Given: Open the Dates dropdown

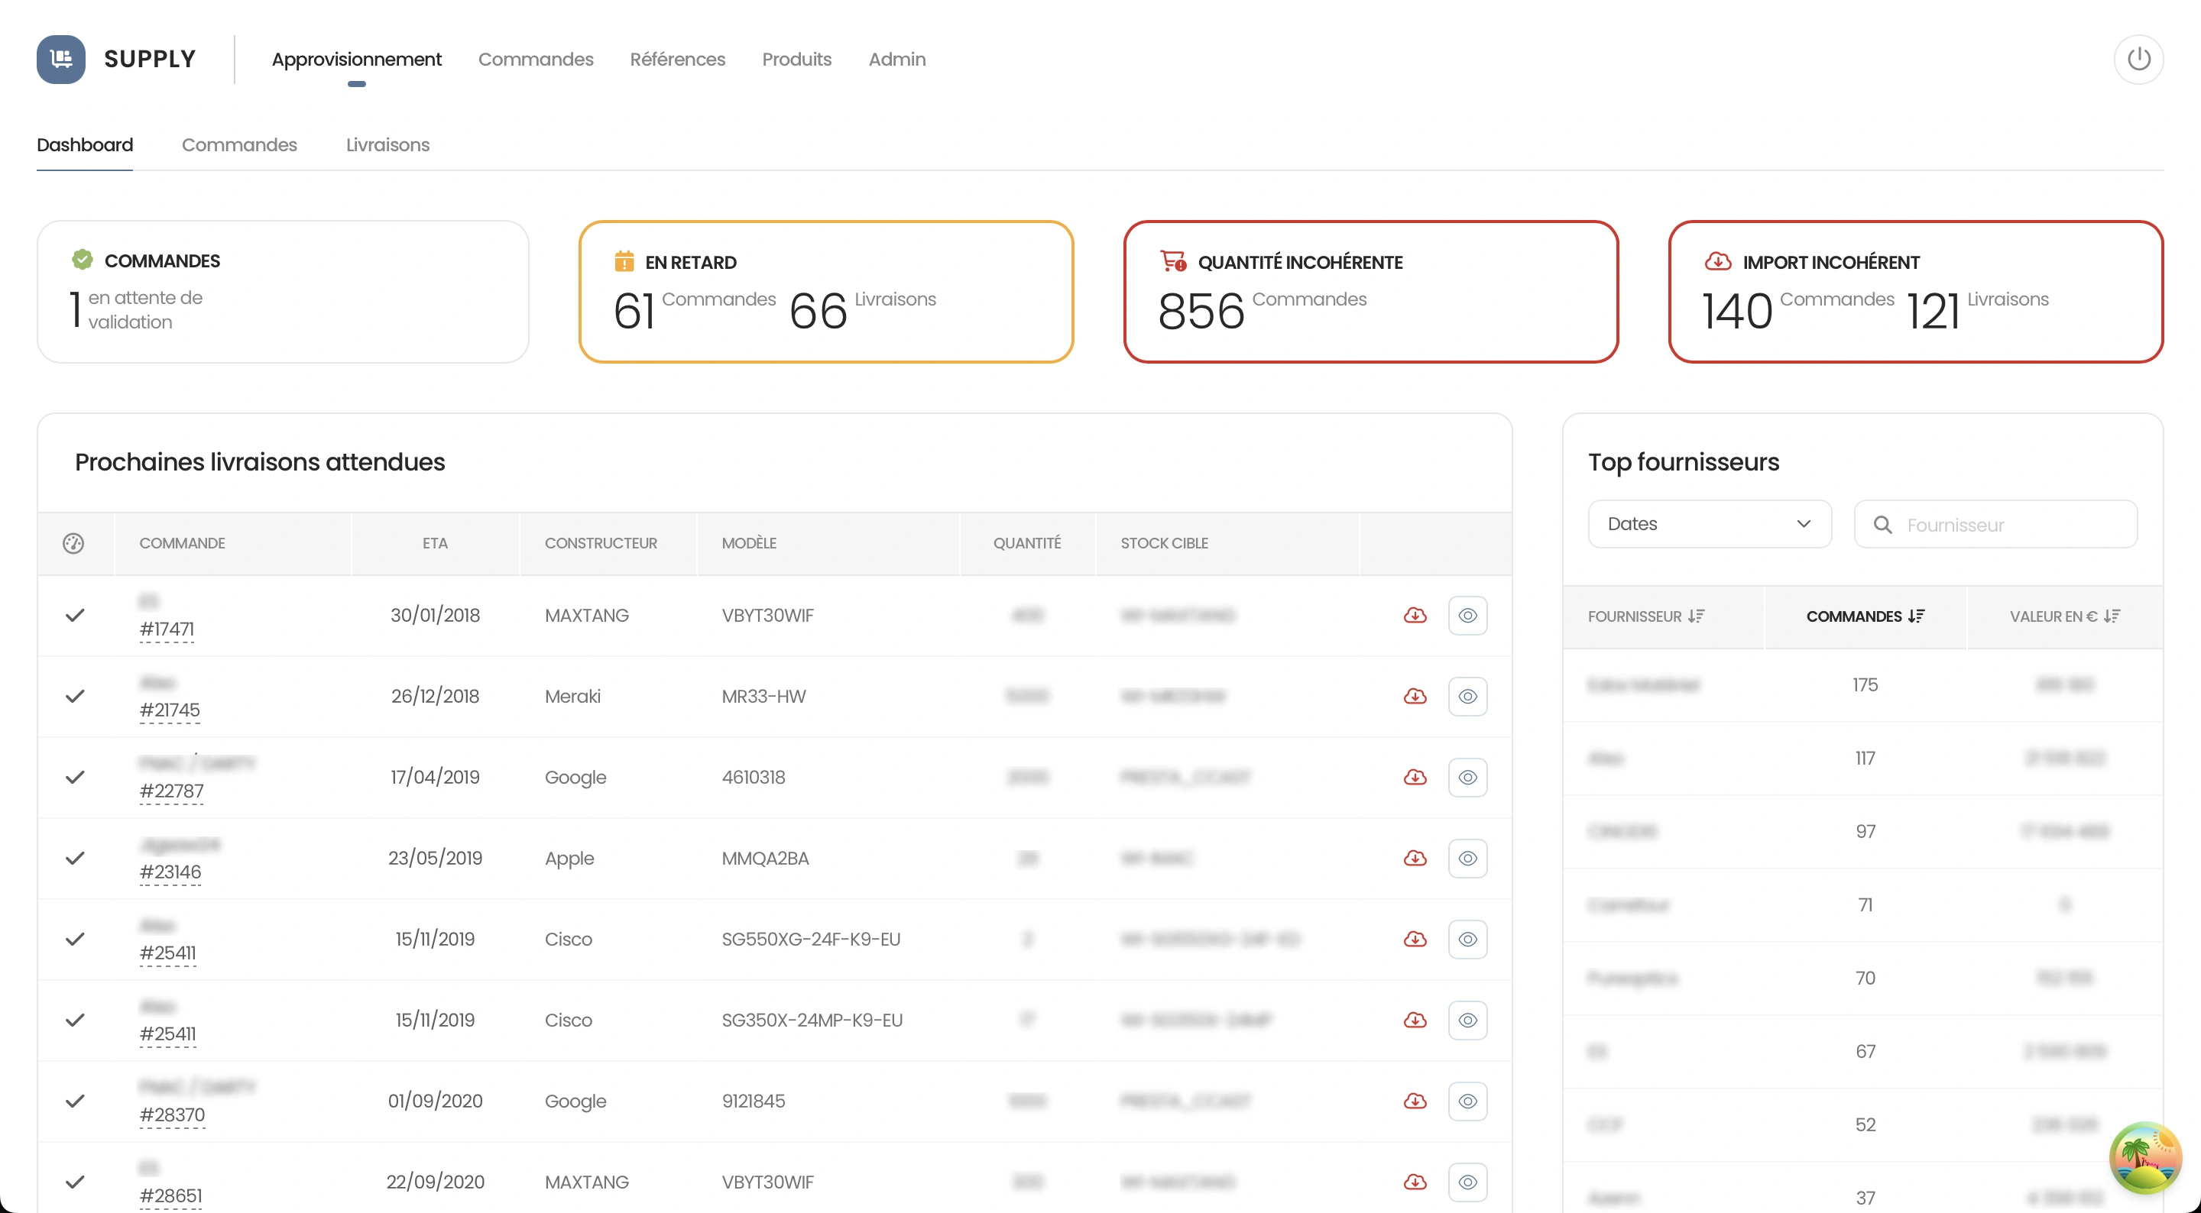Looking at the screenshot, I should pyautogui.click(x=1709, y=524).
